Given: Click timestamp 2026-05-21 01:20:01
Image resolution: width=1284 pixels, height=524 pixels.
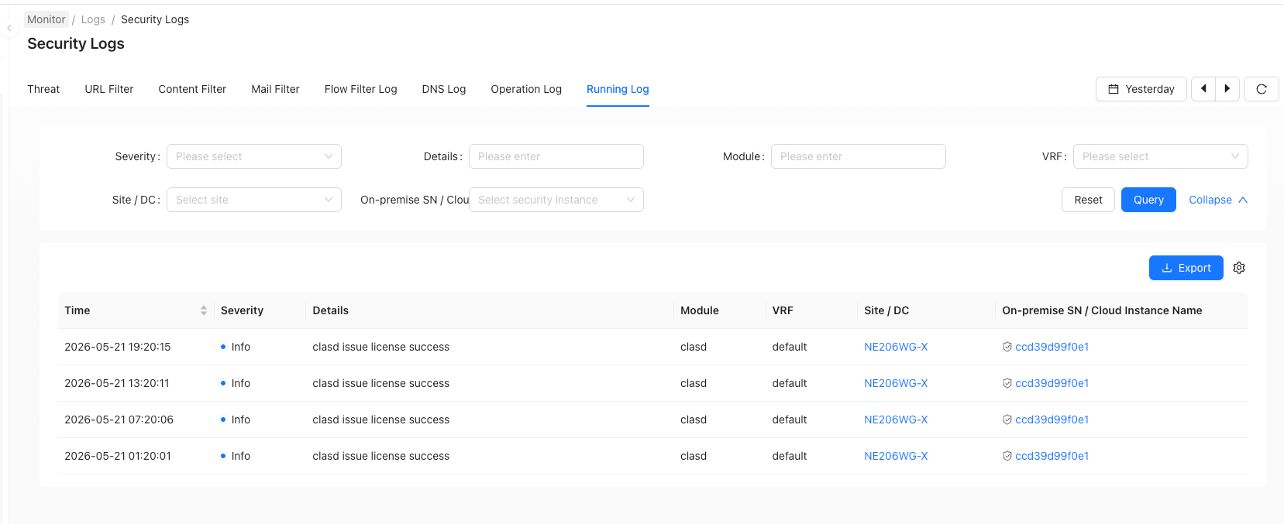Looking at the screenshot, I should tap(118, 456).
